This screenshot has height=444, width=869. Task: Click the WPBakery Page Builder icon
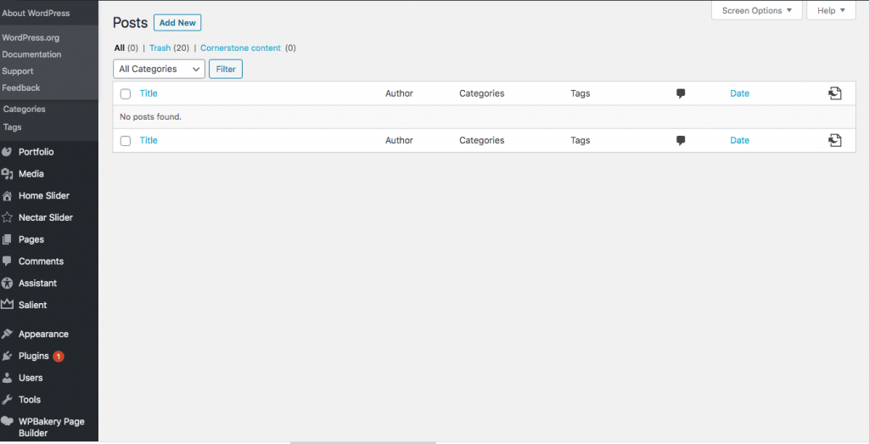coord(7,421)
